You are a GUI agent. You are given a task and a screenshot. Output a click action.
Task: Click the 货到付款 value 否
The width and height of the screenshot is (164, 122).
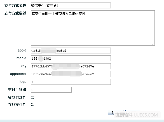coord(32,97)
